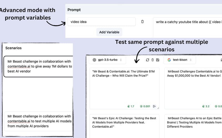Click the trash icon beside gpt-3.5-turbo
This screenshot has height=138, width=222.
(152, 60)
